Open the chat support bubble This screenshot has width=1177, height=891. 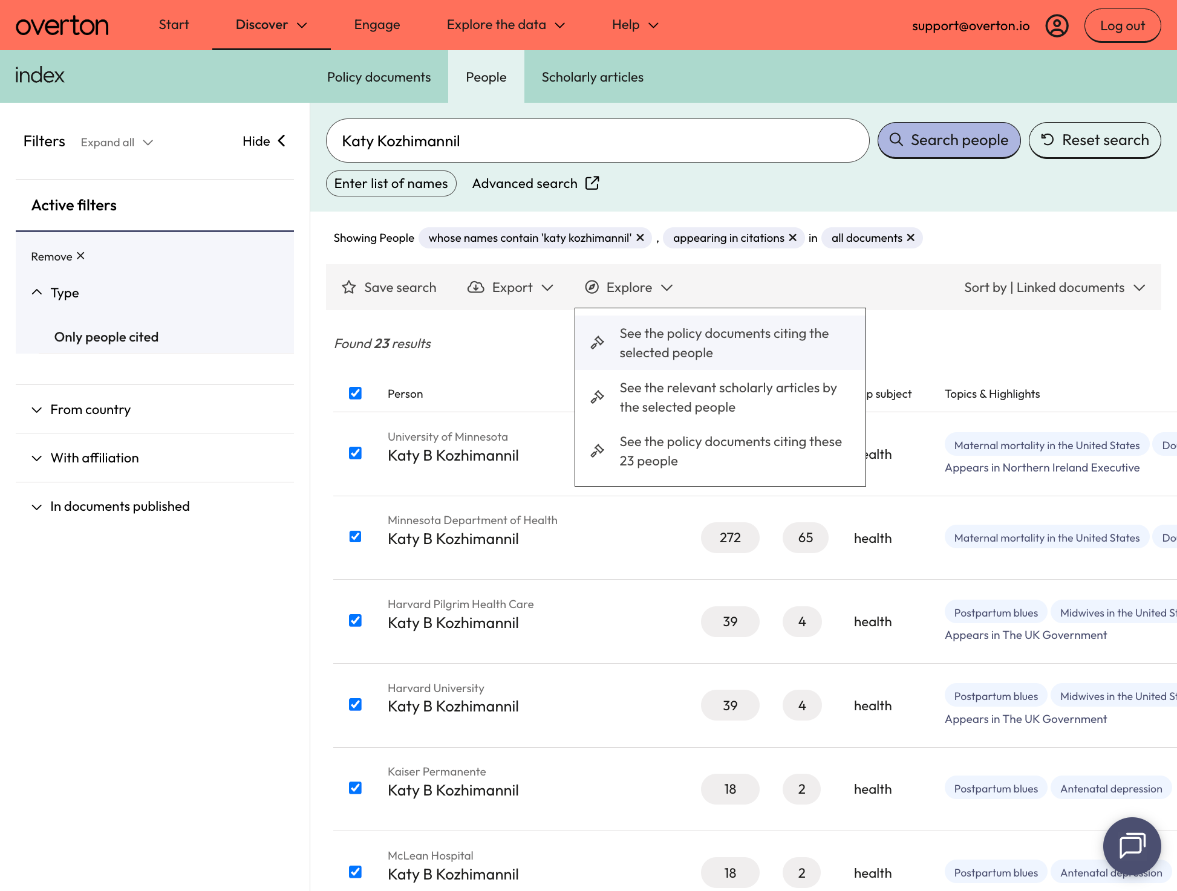point(1132,846)
